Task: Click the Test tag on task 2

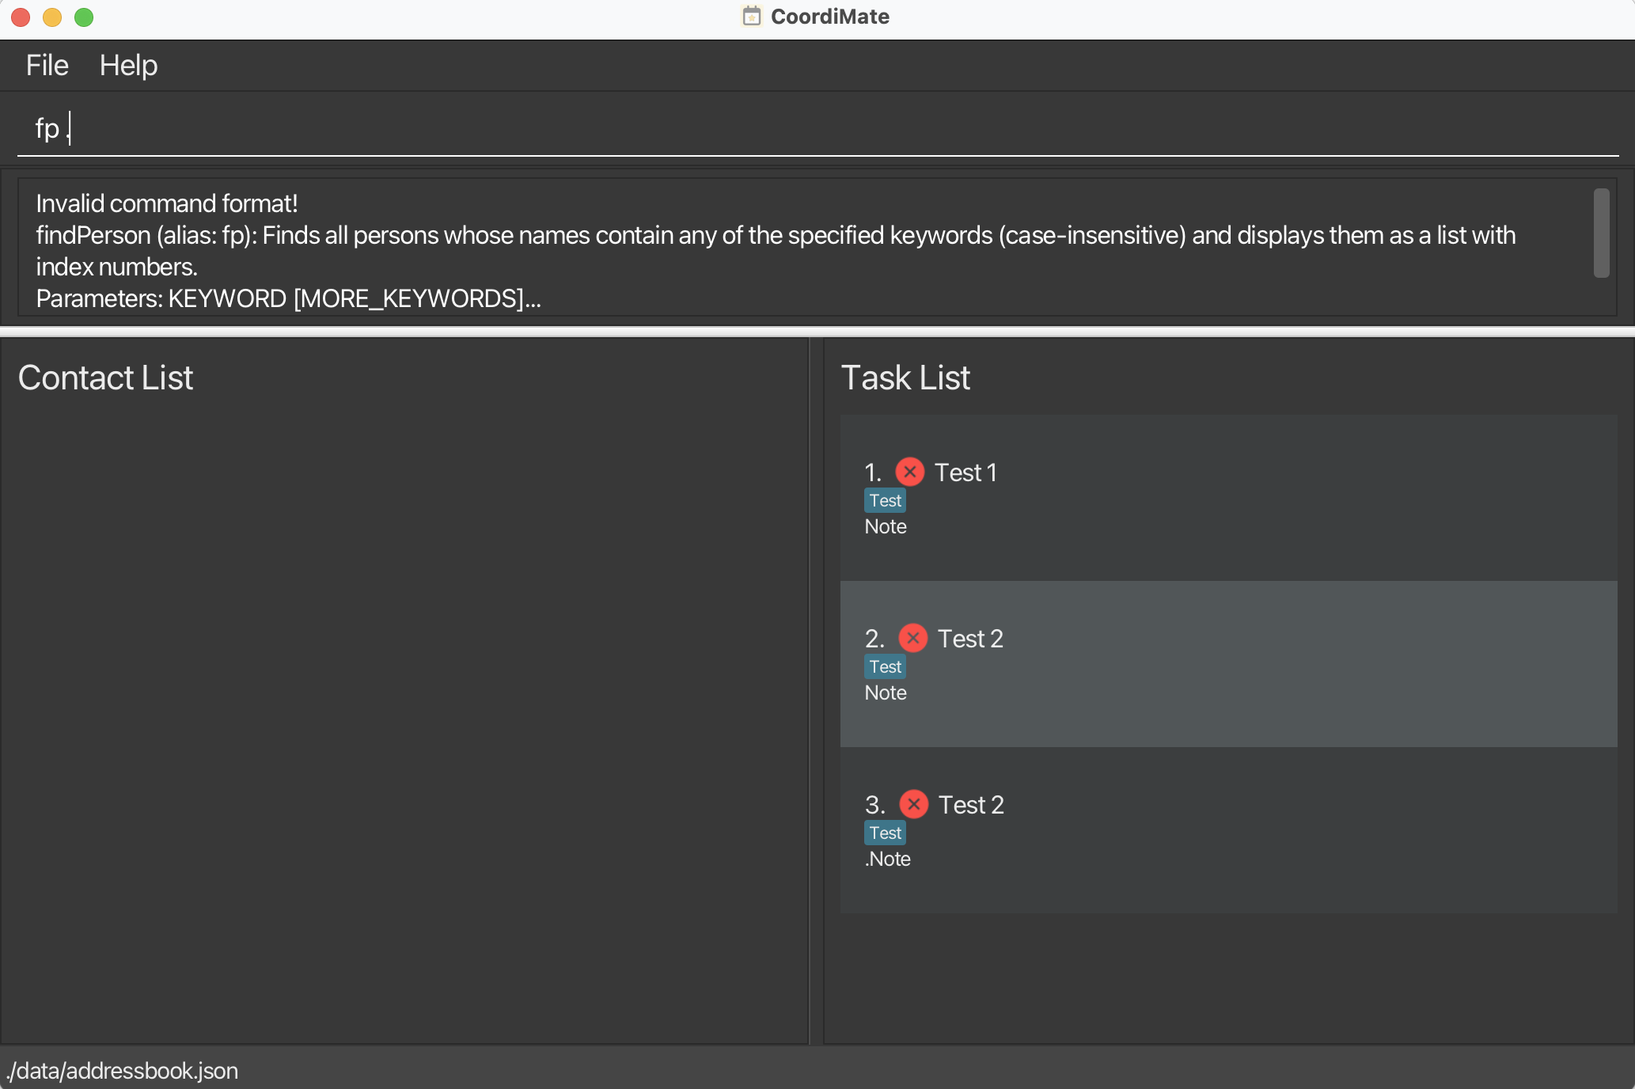Action: (885, 667)
